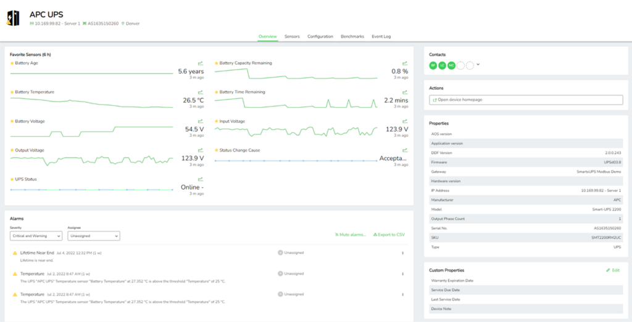Screen dimensions: 632x322
Task: Open the Severity dropdown
Action: [x=36, y=236]
